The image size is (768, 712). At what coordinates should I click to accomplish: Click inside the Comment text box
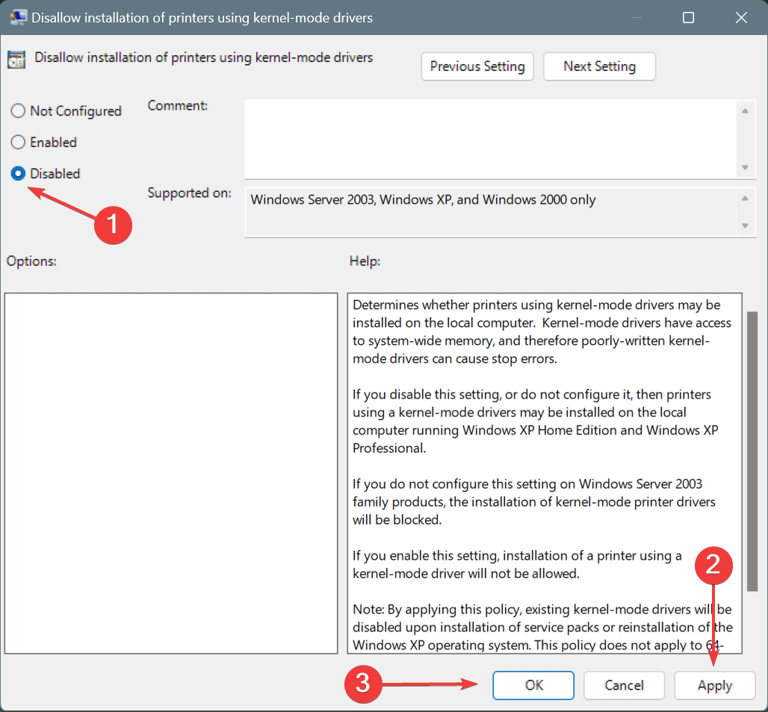[x=490, y=140]
